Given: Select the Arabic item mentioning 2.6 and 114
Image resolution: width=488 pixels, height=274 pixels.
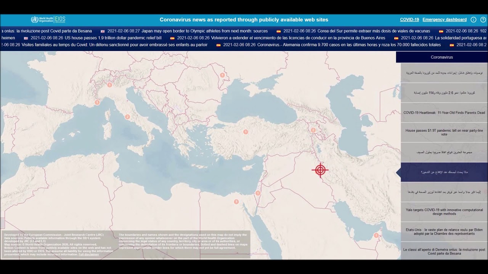Looking at the screenshot, I should coord(444,93).
